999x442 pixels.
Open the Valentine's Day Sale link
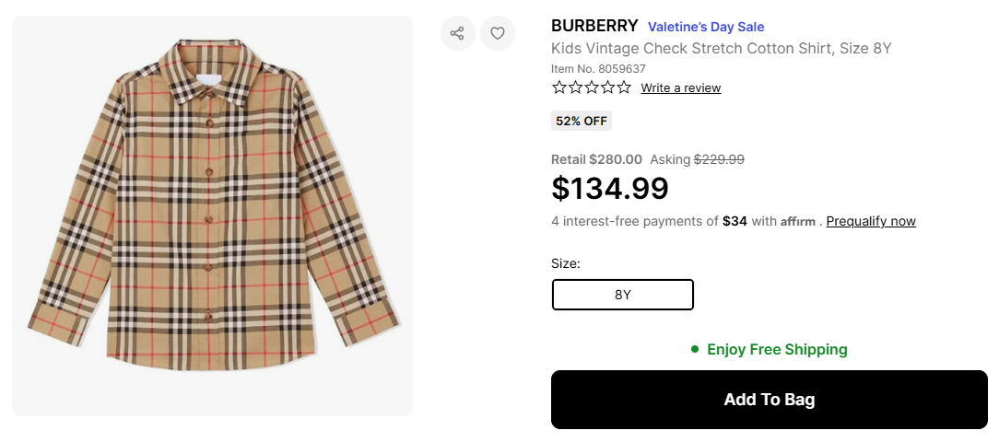706,27
